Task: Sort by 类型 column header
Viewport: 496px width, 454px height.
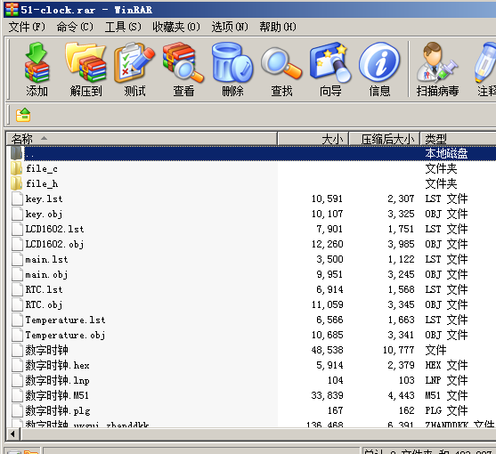Action: click(x=458, y=139)
